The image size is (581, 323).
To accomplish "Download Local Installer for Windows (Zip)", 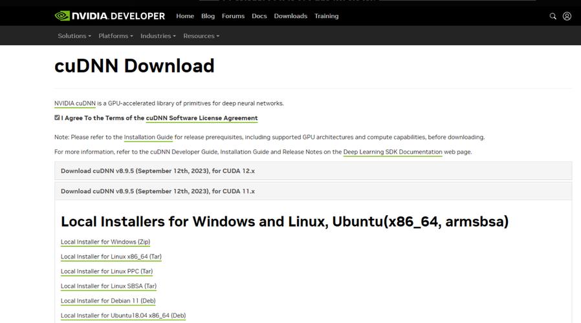I will tap(105, 242).
